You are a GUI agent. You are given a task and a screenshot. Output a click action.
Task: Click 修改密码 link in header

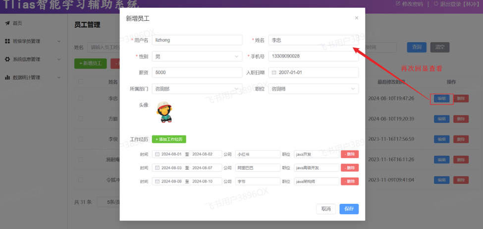[412, 3]
